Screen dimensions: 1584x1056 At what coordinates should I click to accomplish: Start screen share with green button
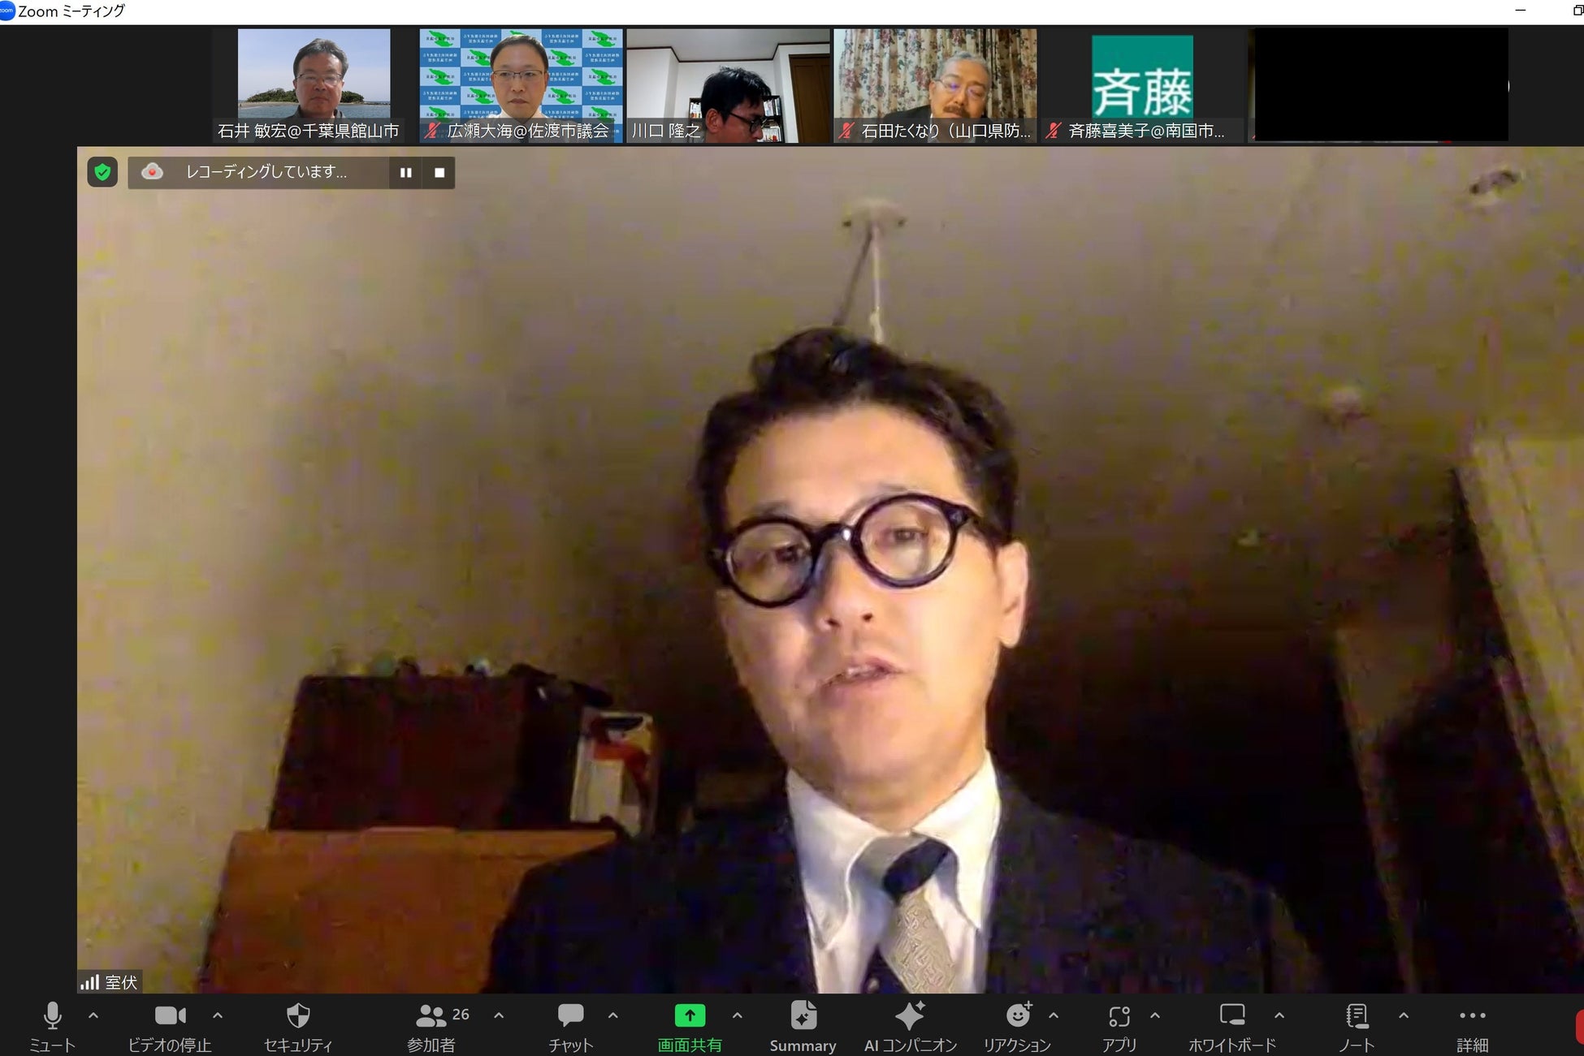point(690,1015)
